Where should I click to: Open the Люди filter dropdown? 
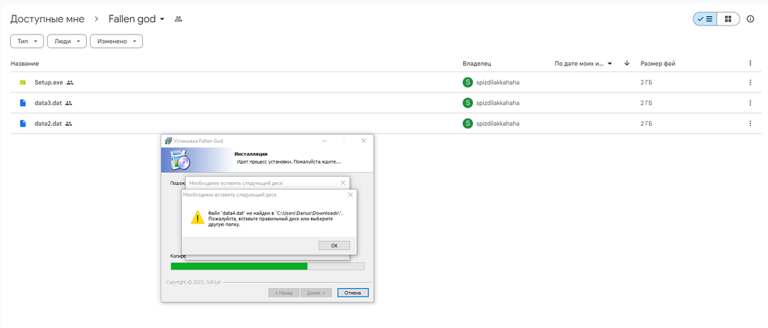pyautogui.click(x=67, y=41)
